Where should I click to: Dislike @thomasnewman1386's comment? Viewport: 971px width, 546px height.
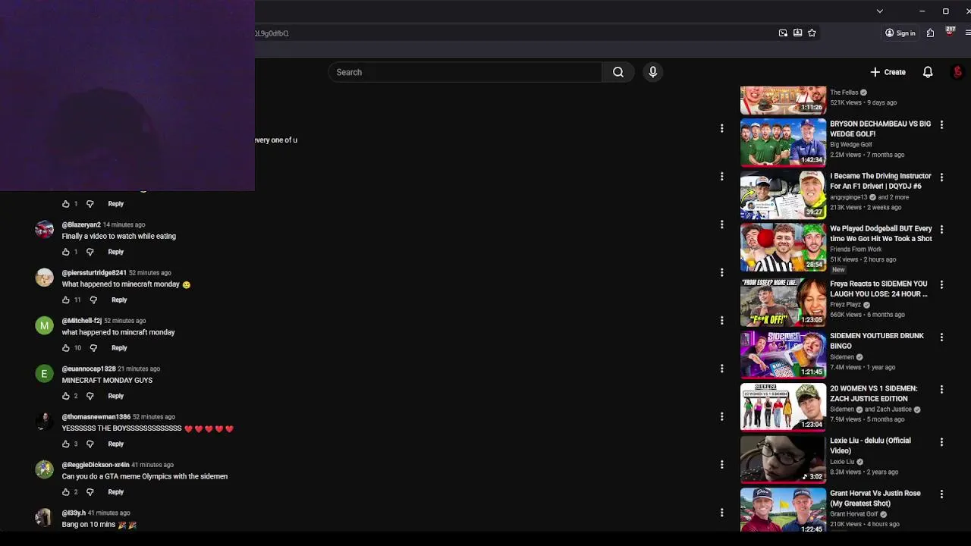[90, 444]
